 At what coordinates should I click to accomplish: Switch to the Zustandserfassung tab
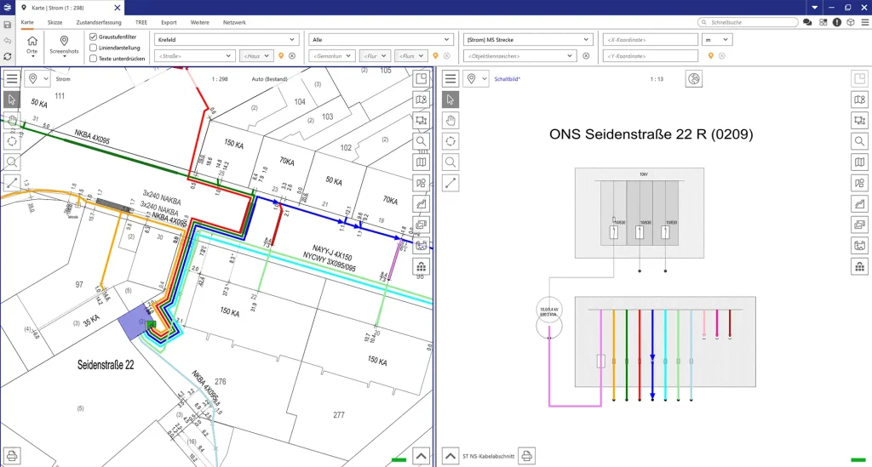coord(99,21)
